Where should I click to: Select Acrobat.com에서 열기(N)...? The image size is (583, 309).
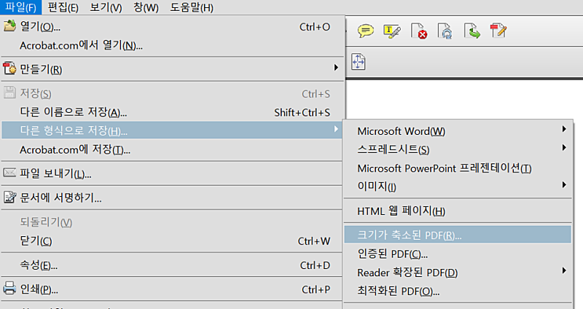coord(172,45)
